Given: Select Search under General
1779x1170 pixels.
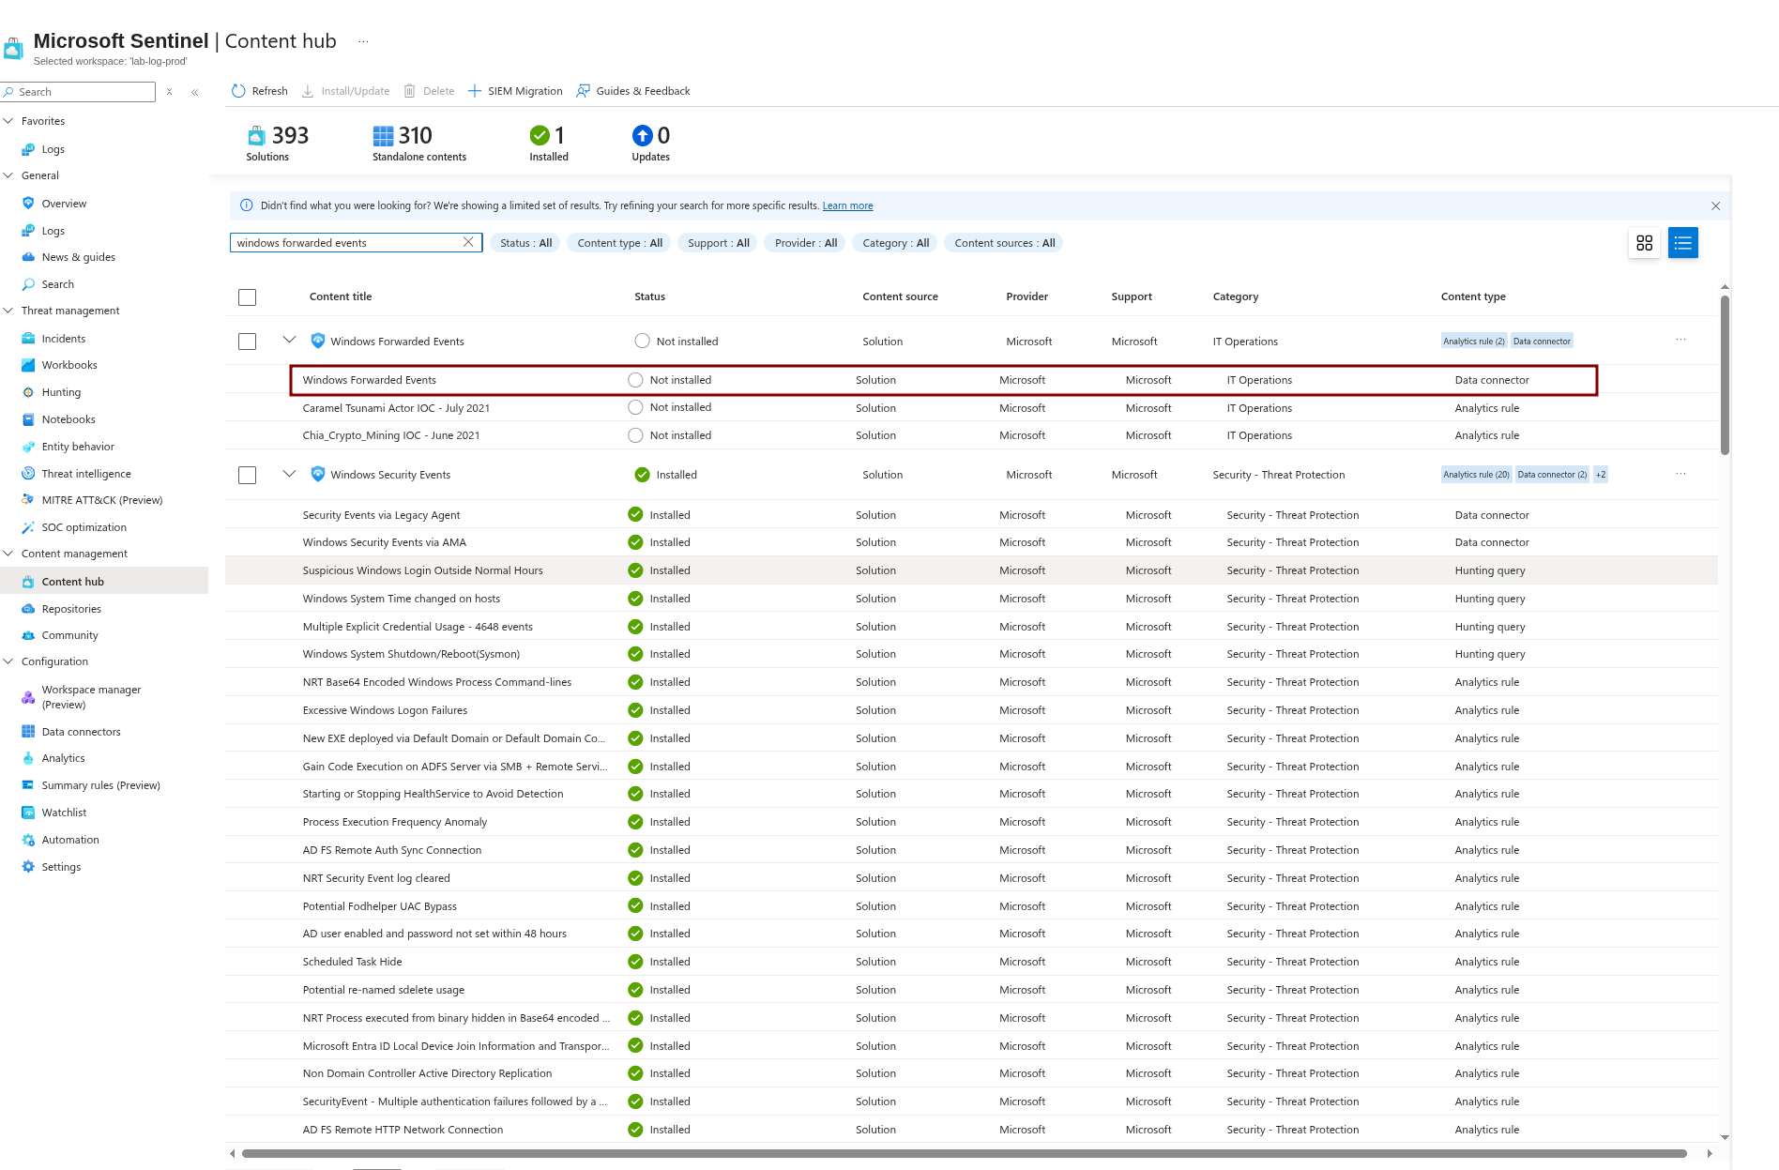Looking at the screenshot, I should pyautogui.click(x=57, y=284).
